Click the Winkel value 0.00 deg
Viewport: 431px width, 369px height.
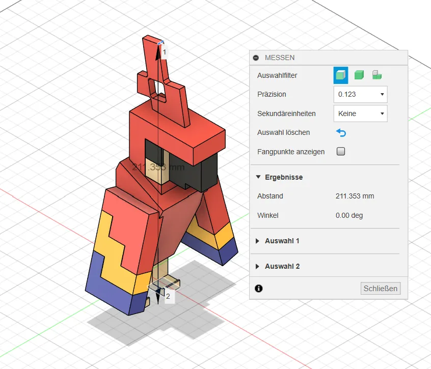pyautogui.click(x=349, y=215)
